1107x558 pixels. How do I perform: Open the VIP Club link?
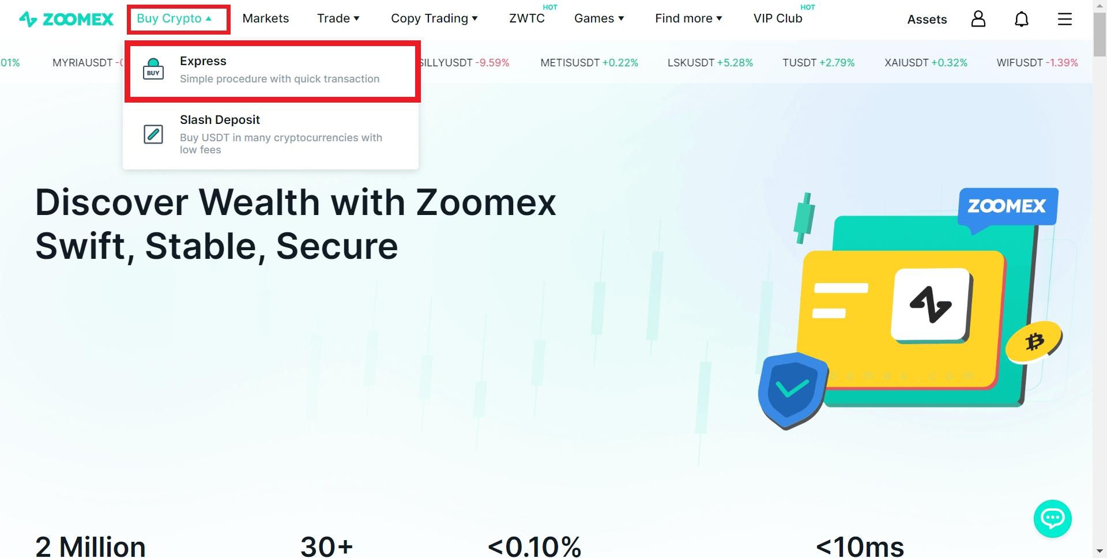pyautogui.click(x=778, y=18)
